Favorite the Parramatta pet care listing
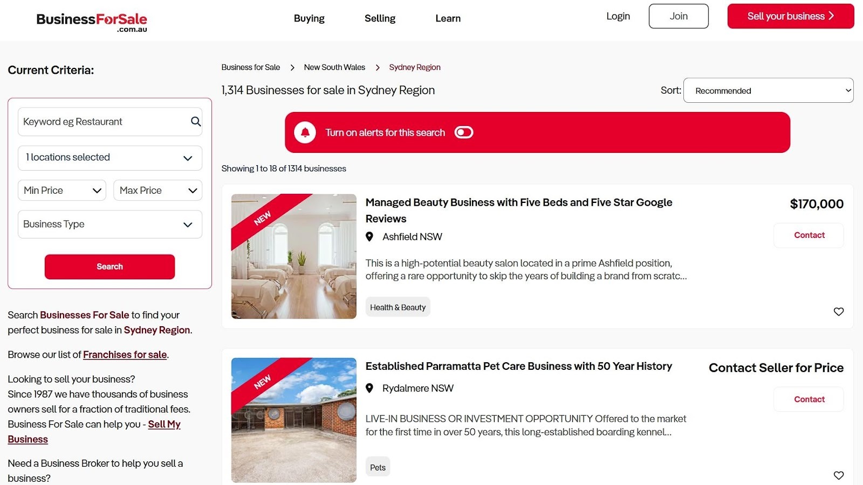The width and height of the screenshot is (863, 485). [838, 475]
